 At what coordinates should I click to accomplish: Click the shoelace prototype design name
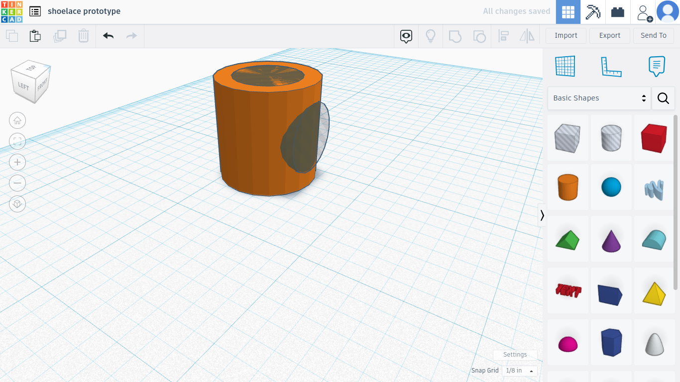click(x=84, y=11)
